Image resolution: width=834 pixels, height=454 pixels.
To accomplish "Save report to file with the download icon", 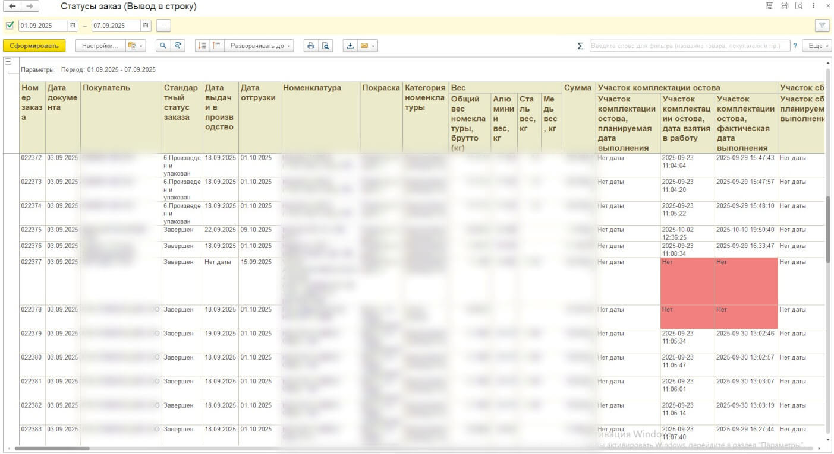I will pos(350,46).
